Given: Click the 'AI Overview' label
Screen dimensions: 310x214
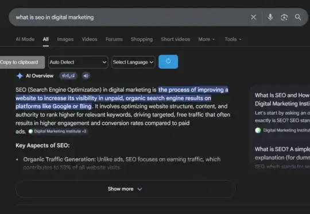Looking at the screenshot, I should tap(40, 76).
